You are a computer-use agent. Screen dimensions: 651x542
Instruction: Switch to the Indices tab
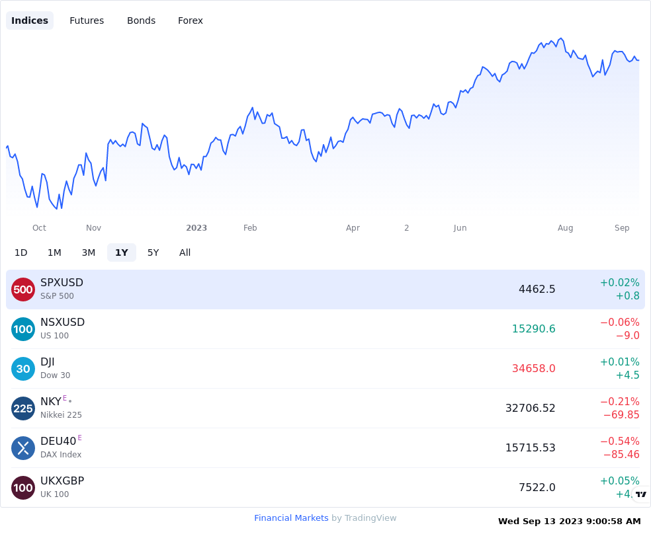coord(30,20)
